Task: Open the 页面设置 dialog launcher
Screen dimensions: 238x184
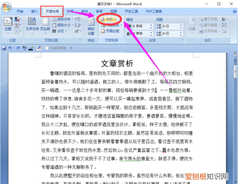Action: (81, 40)
